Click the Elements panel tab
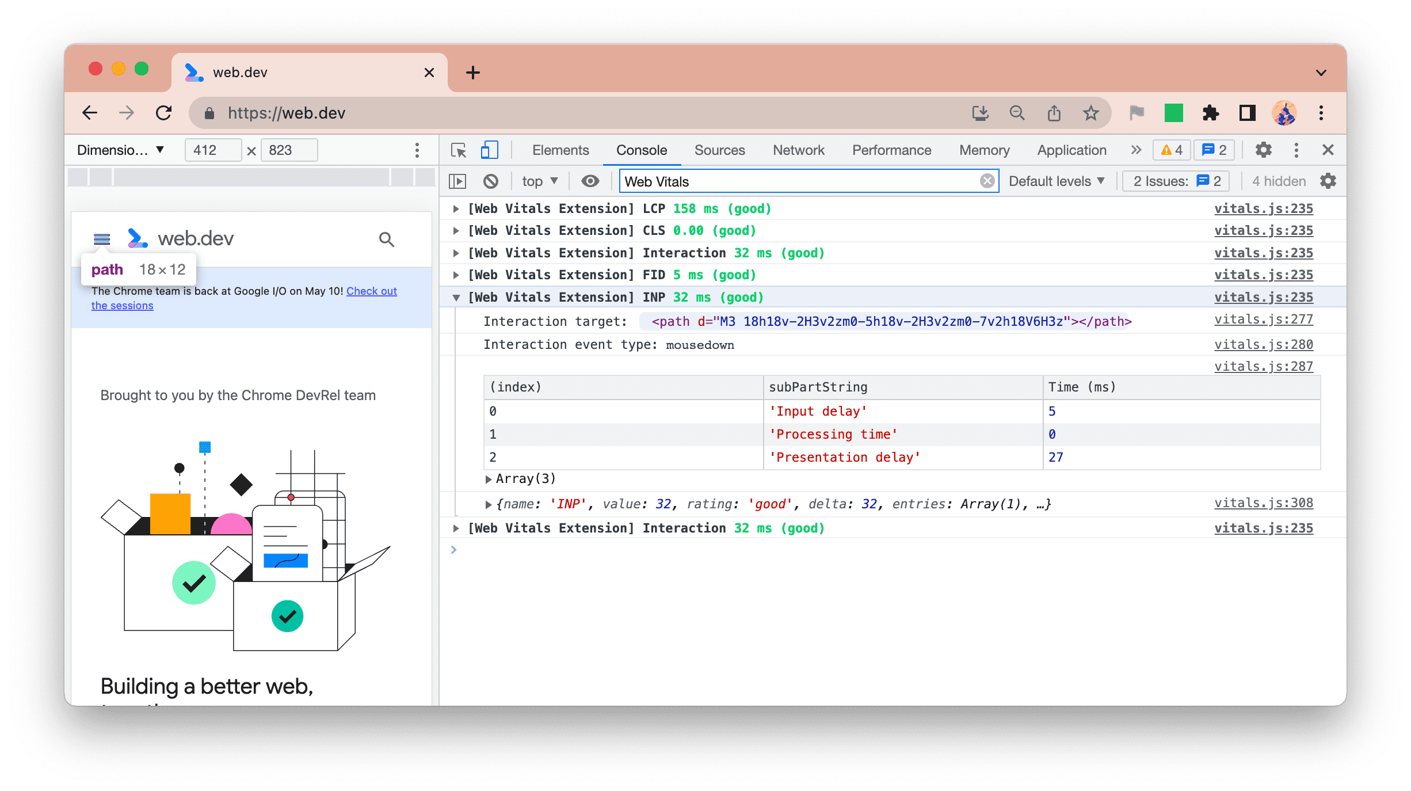1411x791 pixels. [x=560, y=150]
